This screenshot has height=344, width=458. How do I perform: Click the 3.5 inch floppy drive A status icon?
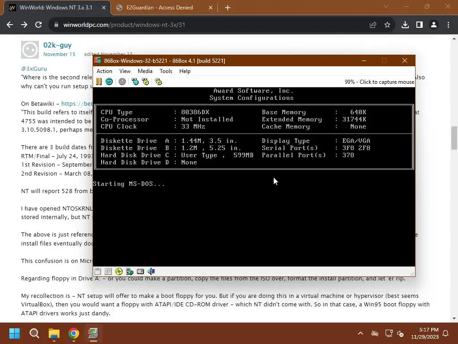tap(98, 271)
